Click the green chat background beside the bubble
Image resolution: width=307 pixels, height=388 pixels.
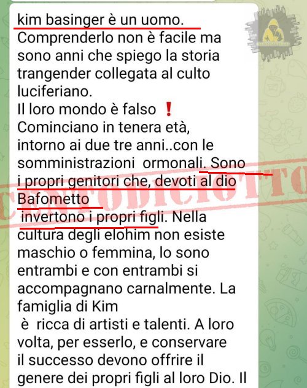point(283,247)
